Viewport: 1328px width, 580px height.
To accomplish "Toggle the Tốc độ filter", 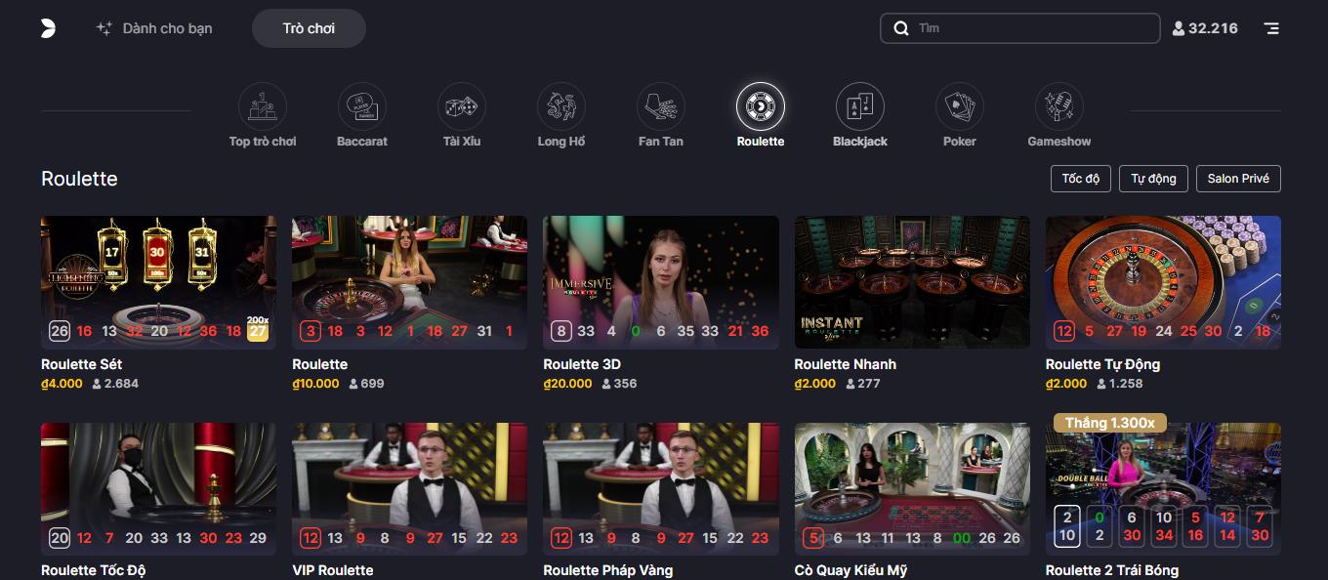I will (x=1081, y=179).
